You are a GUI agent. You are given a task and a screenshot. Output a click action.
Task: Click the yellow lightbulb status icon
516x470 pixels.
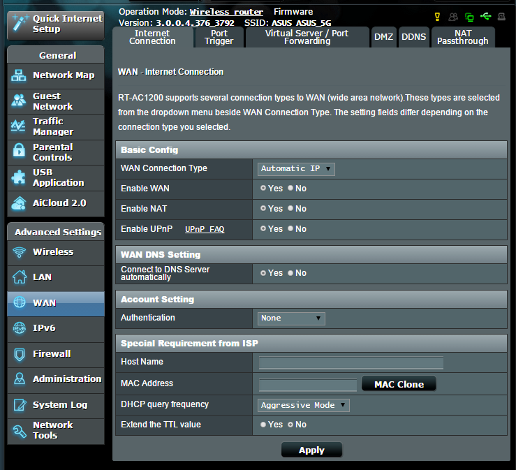tap(437, 17)
